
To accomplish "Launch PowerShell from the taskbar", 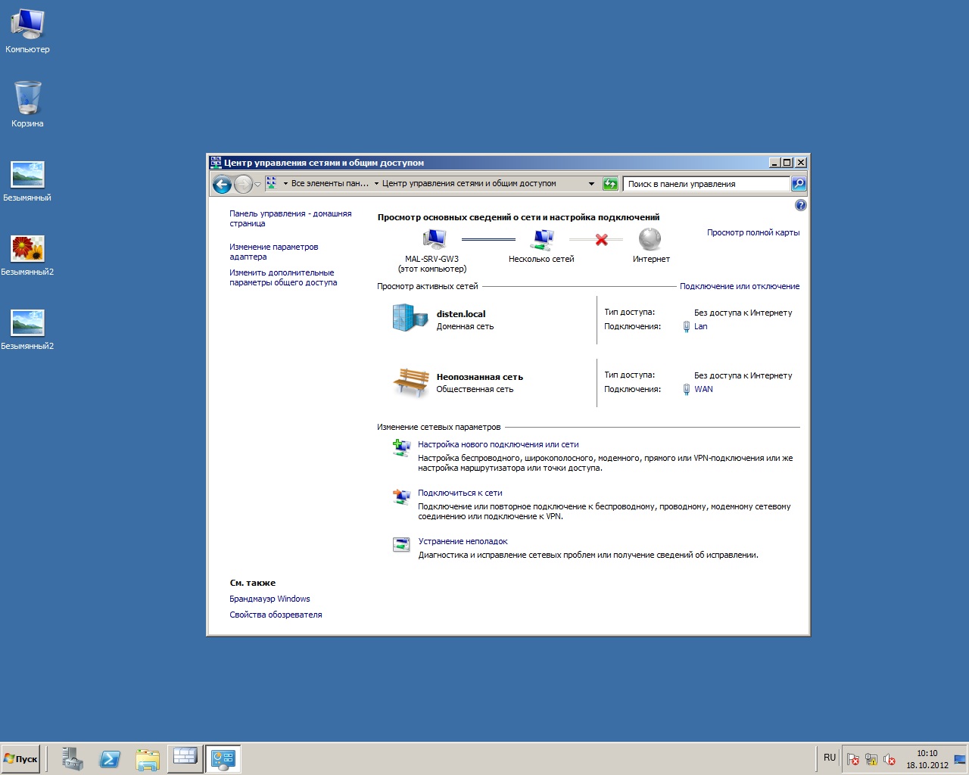I will pos(110,759).
